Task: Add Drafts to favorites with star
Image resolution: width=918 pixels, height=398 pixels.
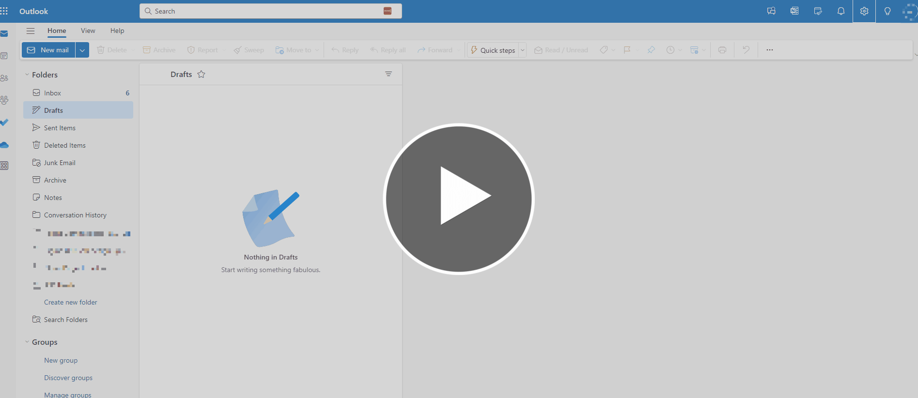Action: 201,74
